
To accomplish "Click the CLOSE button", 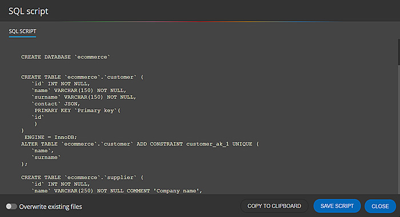I will point(380,206).
